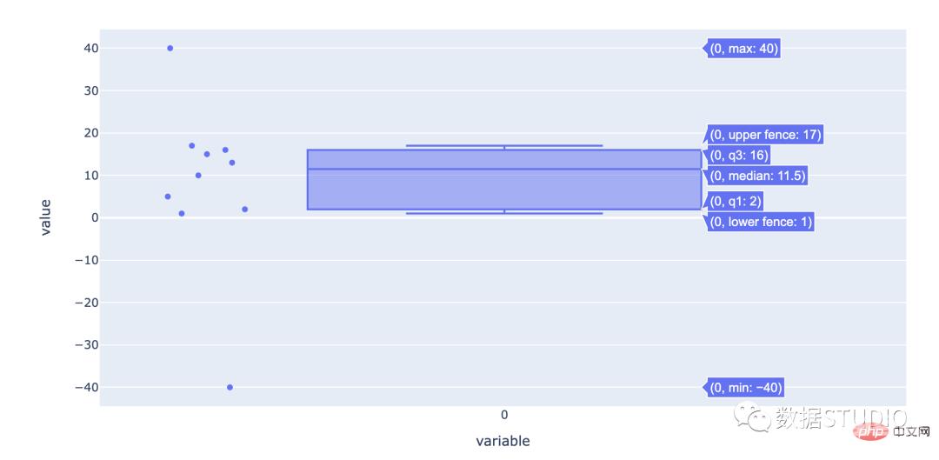939x460 pixels.
Task: Click the php logo badge in the watermark
Action: click(860, 432)
